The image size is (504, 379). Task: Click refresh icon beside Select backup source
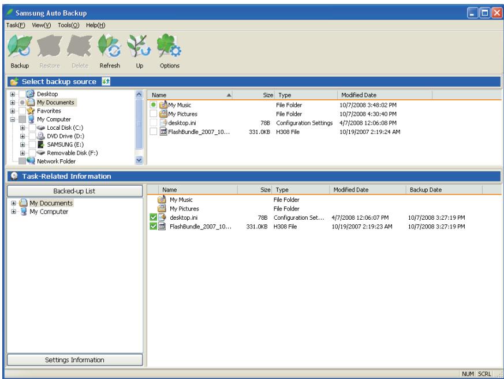pos(106,81)
